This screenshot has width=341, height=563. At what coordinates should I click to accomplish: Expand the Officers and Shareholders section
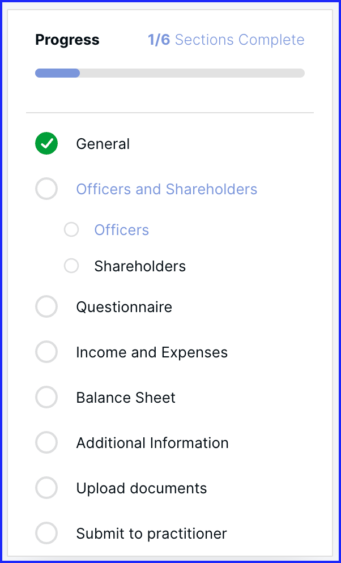click(x=167, y=189)
